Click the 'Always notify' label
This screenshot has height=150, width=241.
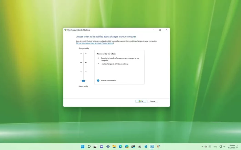84,48
